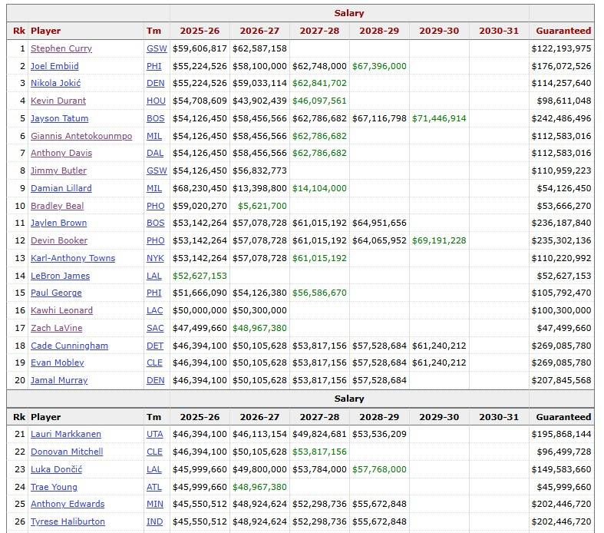Image resolution: width=604 pixels, height=533 pixels.
Task: Click the top Player column header
Action: point(45,31)
